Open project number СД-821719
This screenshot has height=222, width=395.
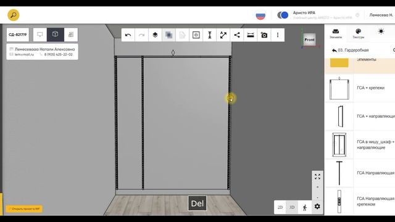pos(18,35)
